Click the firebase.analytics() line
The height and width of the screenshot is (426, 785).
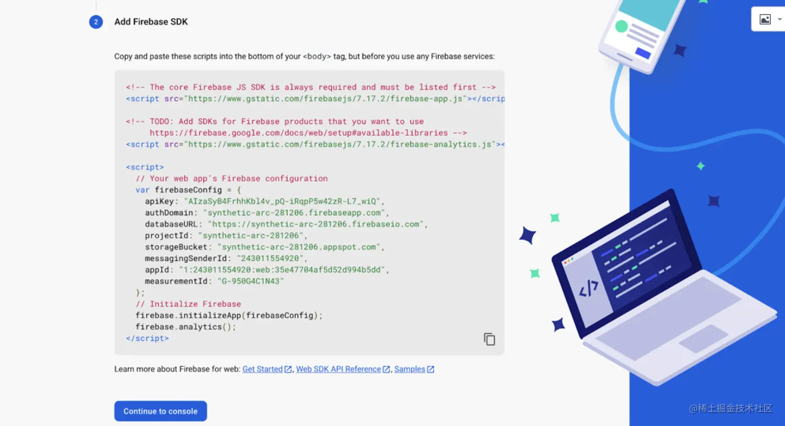pos(186,326)
